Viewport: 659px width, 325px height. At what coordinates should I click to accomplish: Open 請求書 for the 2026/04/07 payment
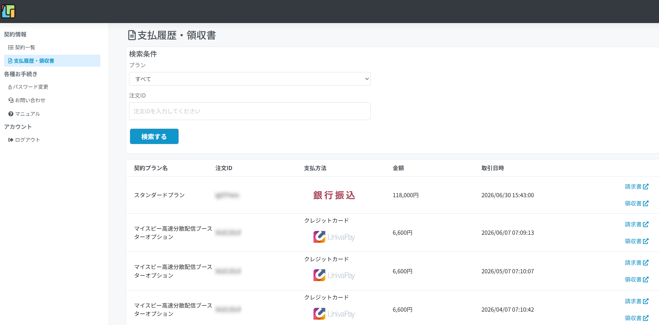click(x=636, y=301)
